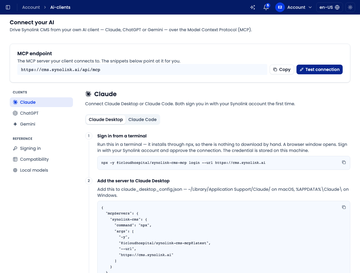Click the npx login command text
This screenshot has height=273, width=360.
point(183,163)
